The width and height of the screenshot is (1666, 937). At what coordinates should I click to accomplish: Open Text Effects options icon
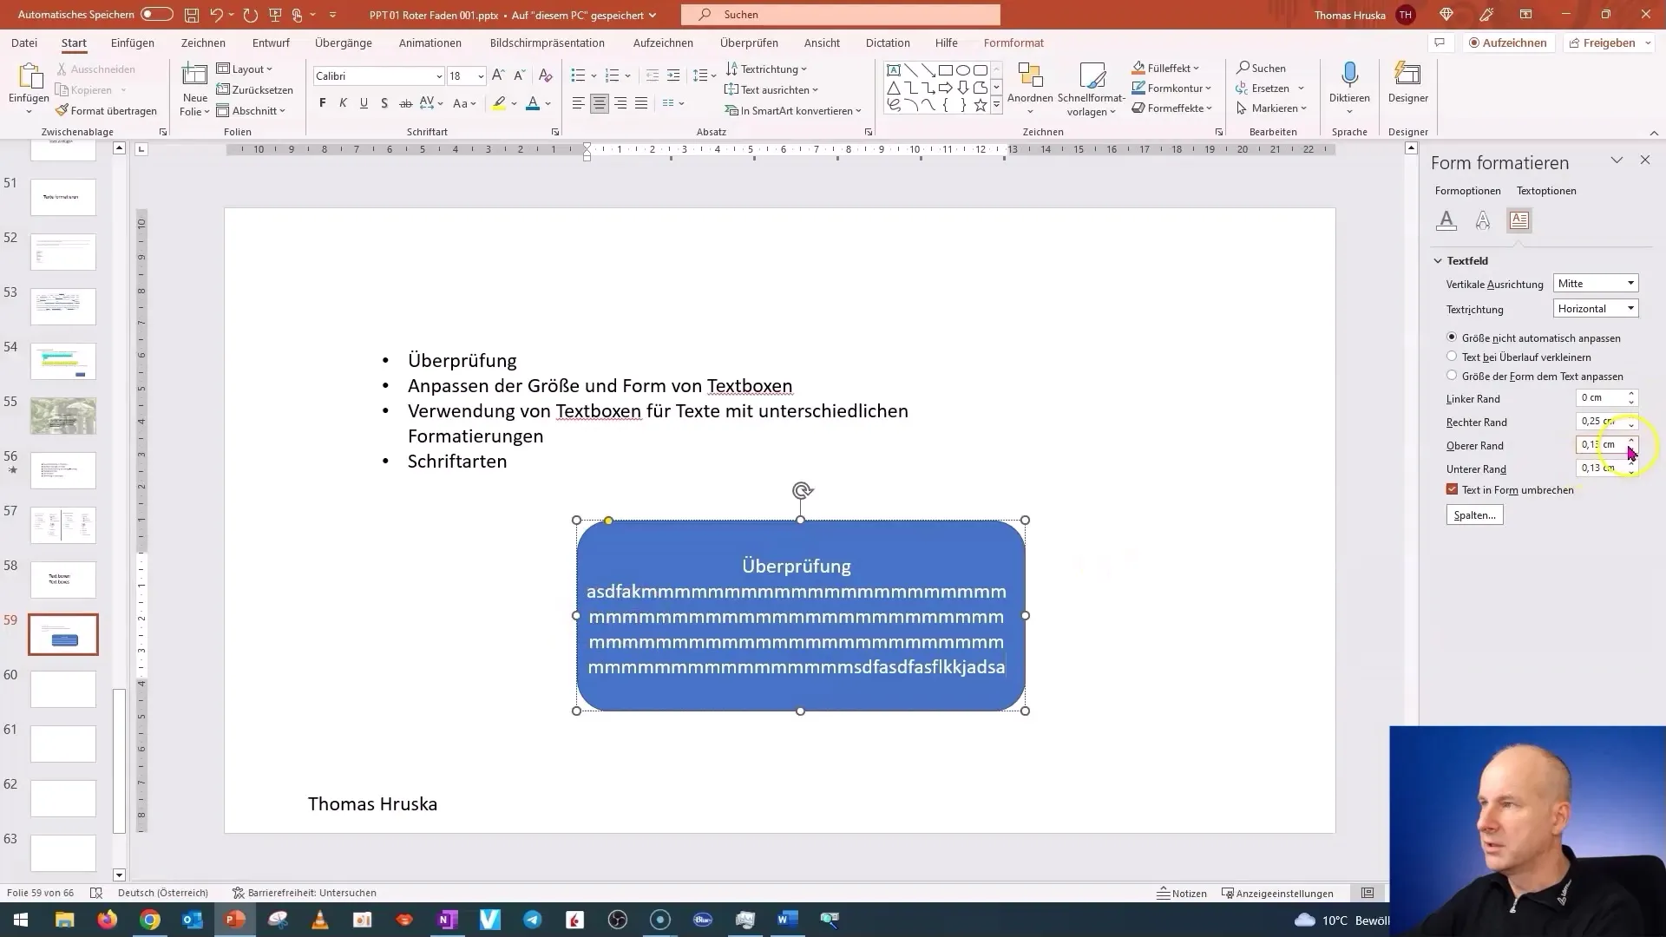tap(1483, 220)
